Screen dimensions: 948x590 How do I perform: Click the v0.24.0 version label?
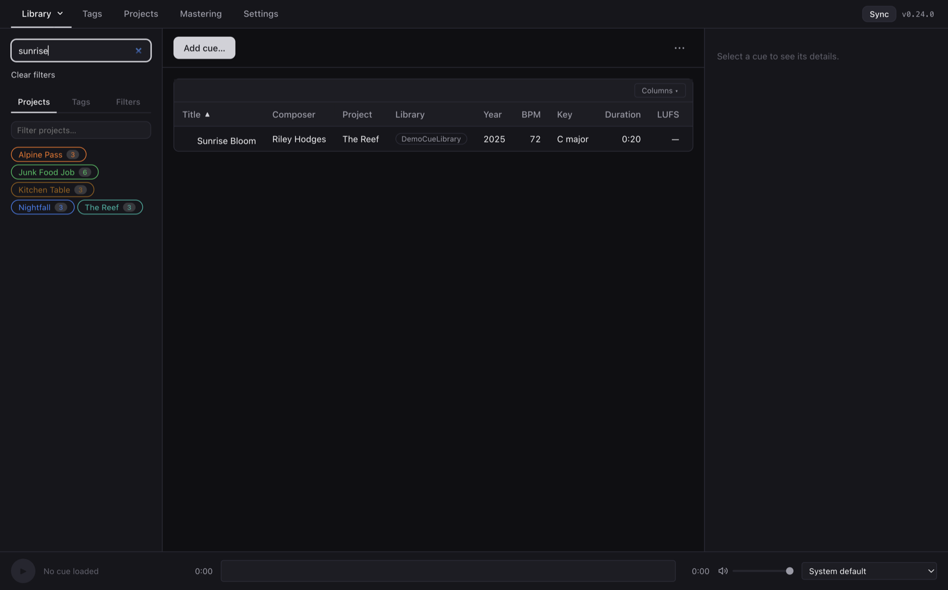(918, 14)
